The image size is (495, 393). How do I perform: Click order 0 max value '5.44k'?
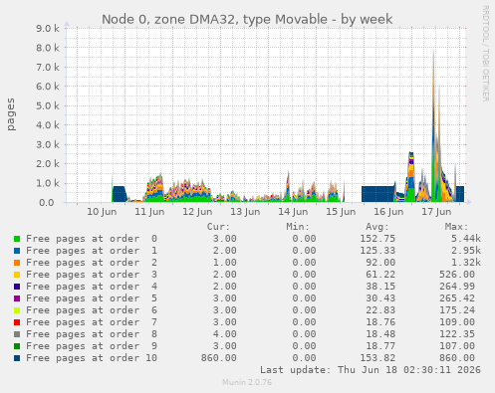coord(466,239)
